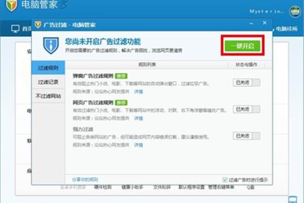Minimize the 广告过滤 dialog
Image resolution: width=304 pixels, height=203 pixels.
[x=251, y=23]
